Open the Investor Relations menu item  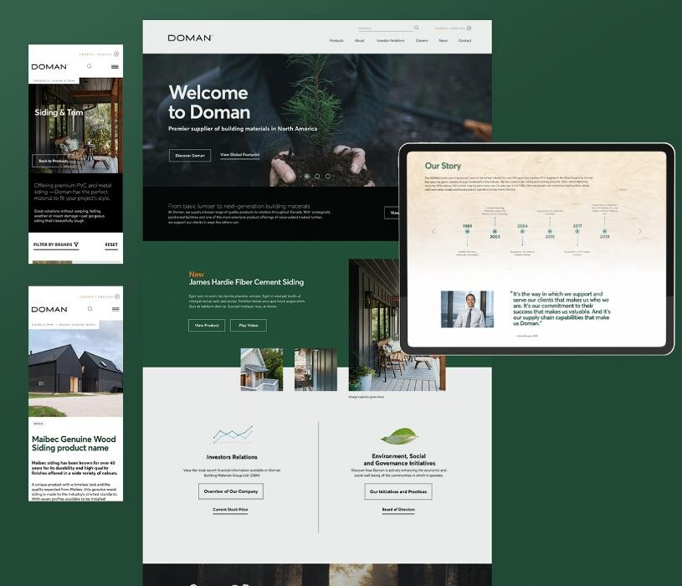(x=390, y=40)
